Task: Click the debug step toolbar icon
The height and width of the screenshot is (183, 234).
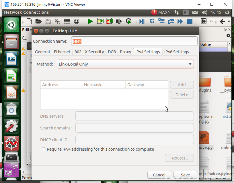Action: coord(152,21)
